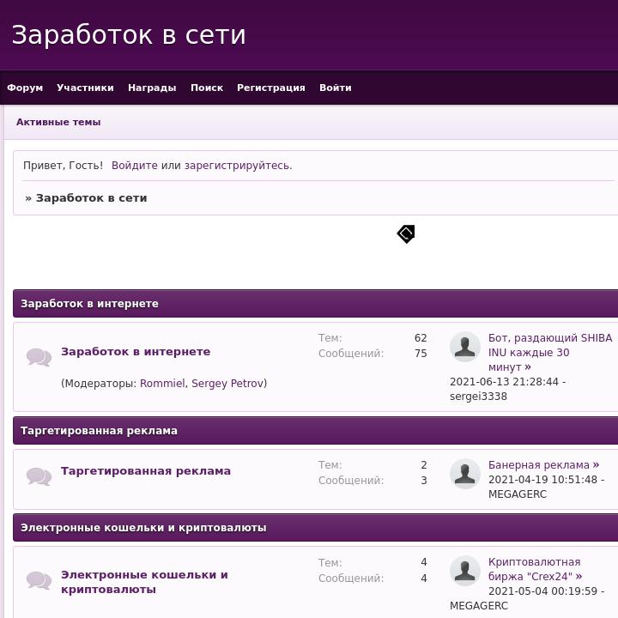Click the forum title 'Заработок в сети' header
Image resolution: width=618 pixels, height=618 pixels.
coord(129,35)
